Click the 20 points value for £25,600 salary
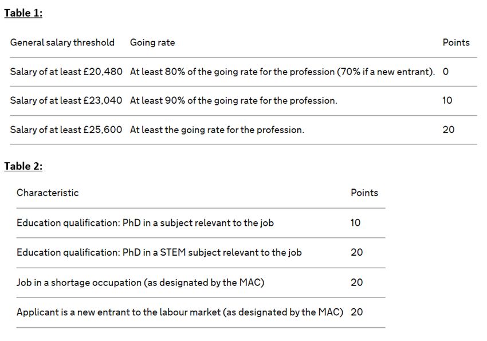 pos(449,130)
